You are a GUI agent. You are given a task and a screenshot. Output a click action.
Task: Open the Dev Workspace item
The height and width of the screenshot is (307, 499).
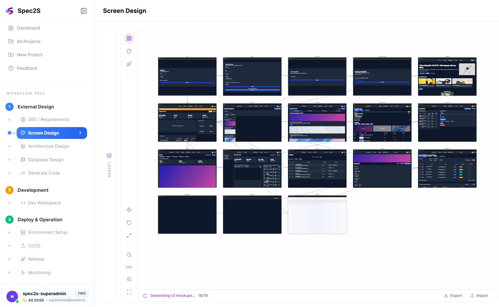(44, 203)
